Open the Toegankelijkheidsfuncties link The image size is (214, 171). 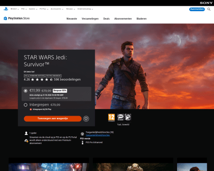click(98, 135)
